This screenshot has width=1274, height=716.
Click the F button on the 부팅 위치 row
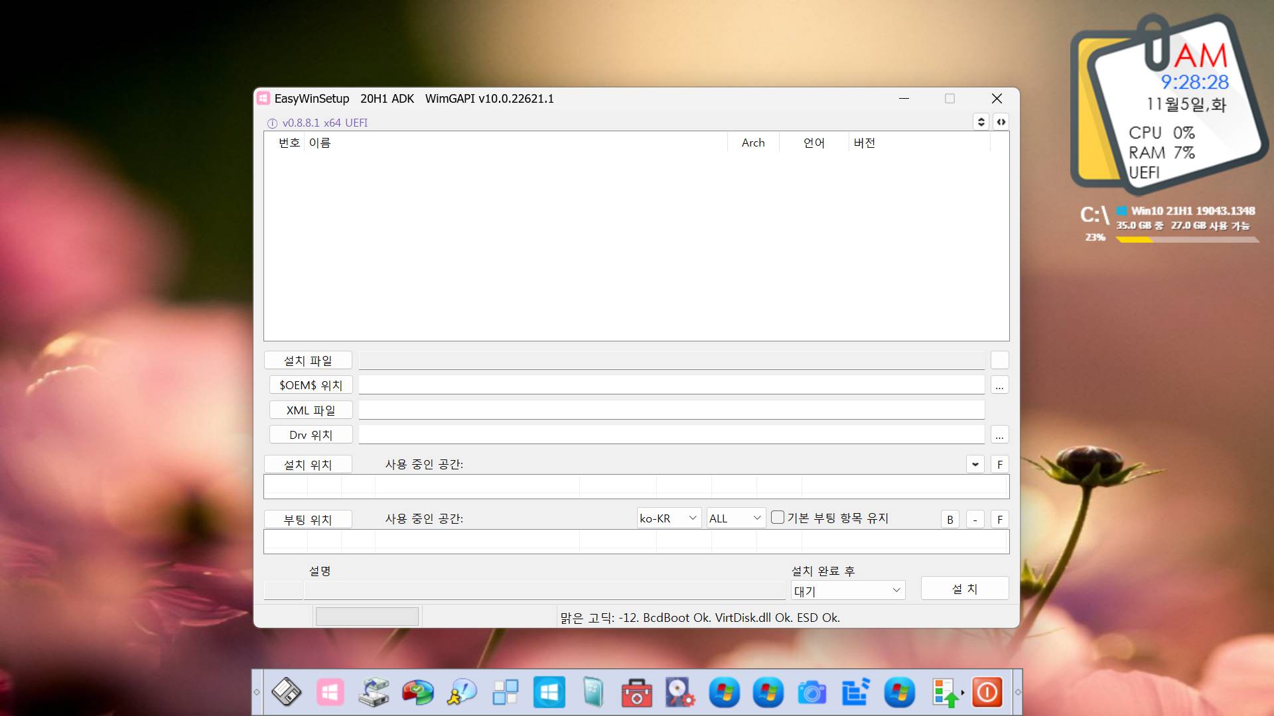click(x=999, y=519)
